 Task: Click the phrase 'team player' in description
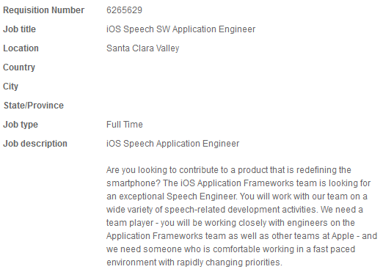[x=130, y=223]
